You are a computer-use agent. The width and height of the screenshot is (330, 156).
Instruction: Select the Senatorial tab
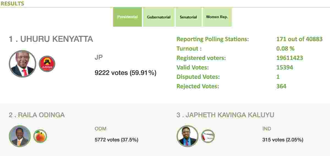pos(188,17)
